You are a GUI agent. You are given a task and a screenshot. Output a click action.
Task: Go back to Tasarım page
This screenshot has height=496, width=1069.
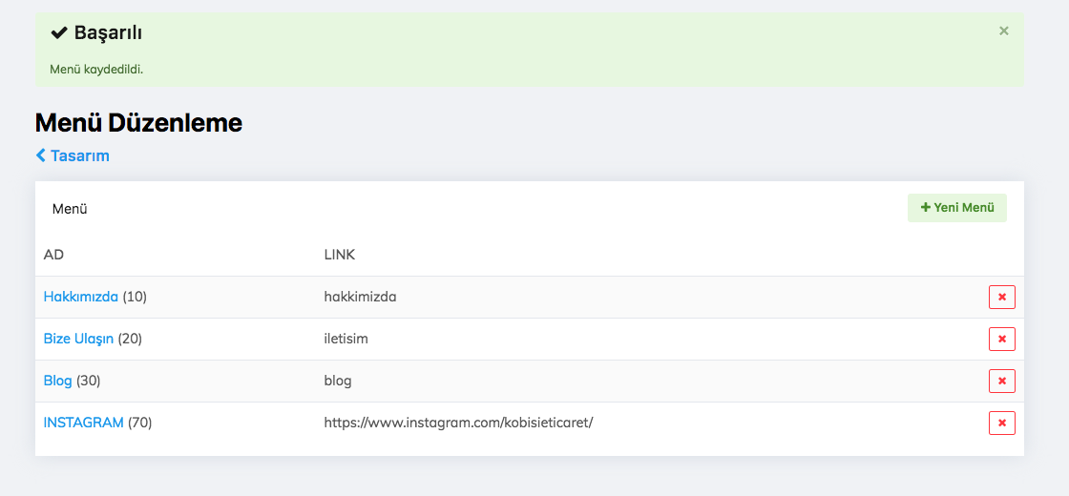[x=73, y=155]
